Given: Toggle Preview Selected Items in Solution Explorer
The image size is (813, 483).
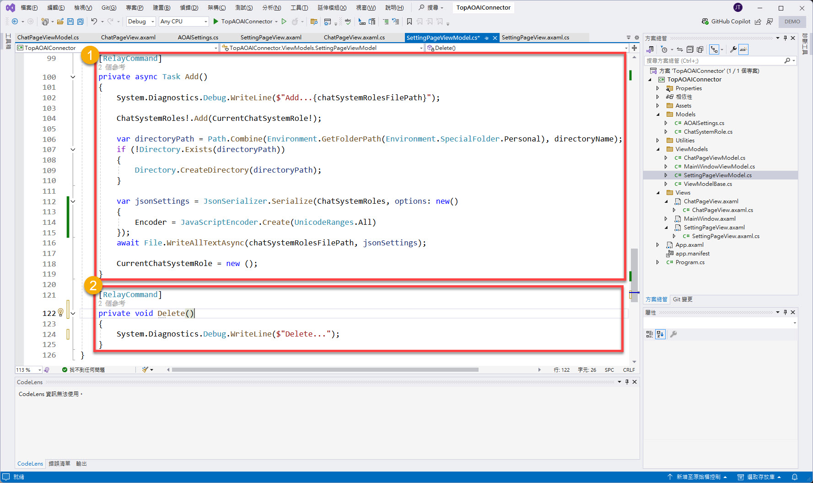Looking at the screenshot, I should (x=743, y=49).
